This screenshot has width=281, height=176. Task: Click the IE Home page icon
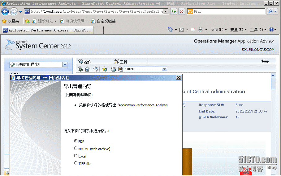coord(170,30)
